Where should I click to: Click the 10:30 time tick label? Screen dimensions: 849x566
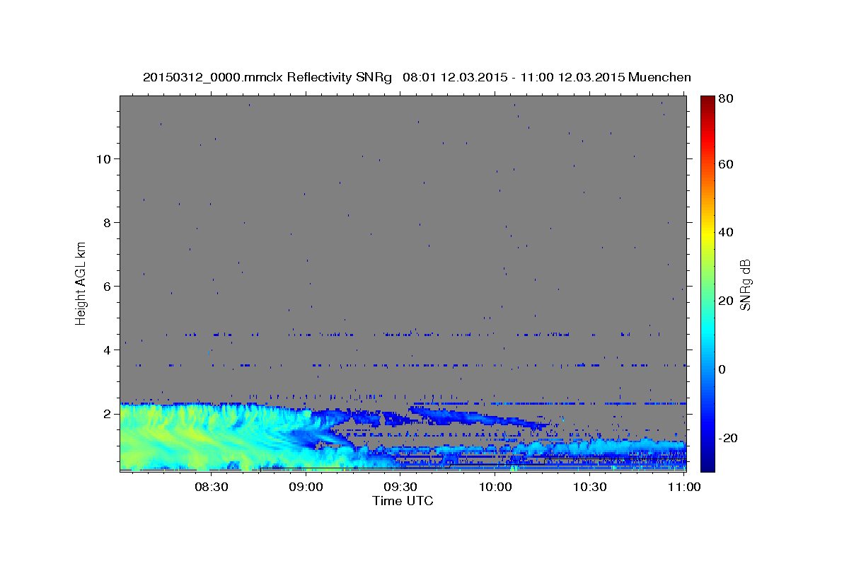click(590, 487)
